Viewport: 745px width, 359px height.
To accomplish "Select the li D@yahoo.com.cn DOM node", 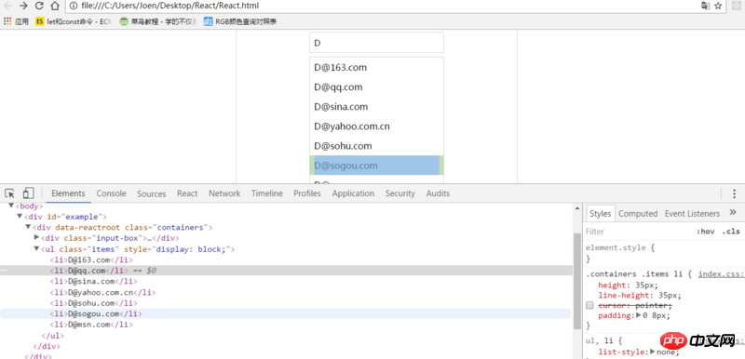I will [x=102, y=292].
